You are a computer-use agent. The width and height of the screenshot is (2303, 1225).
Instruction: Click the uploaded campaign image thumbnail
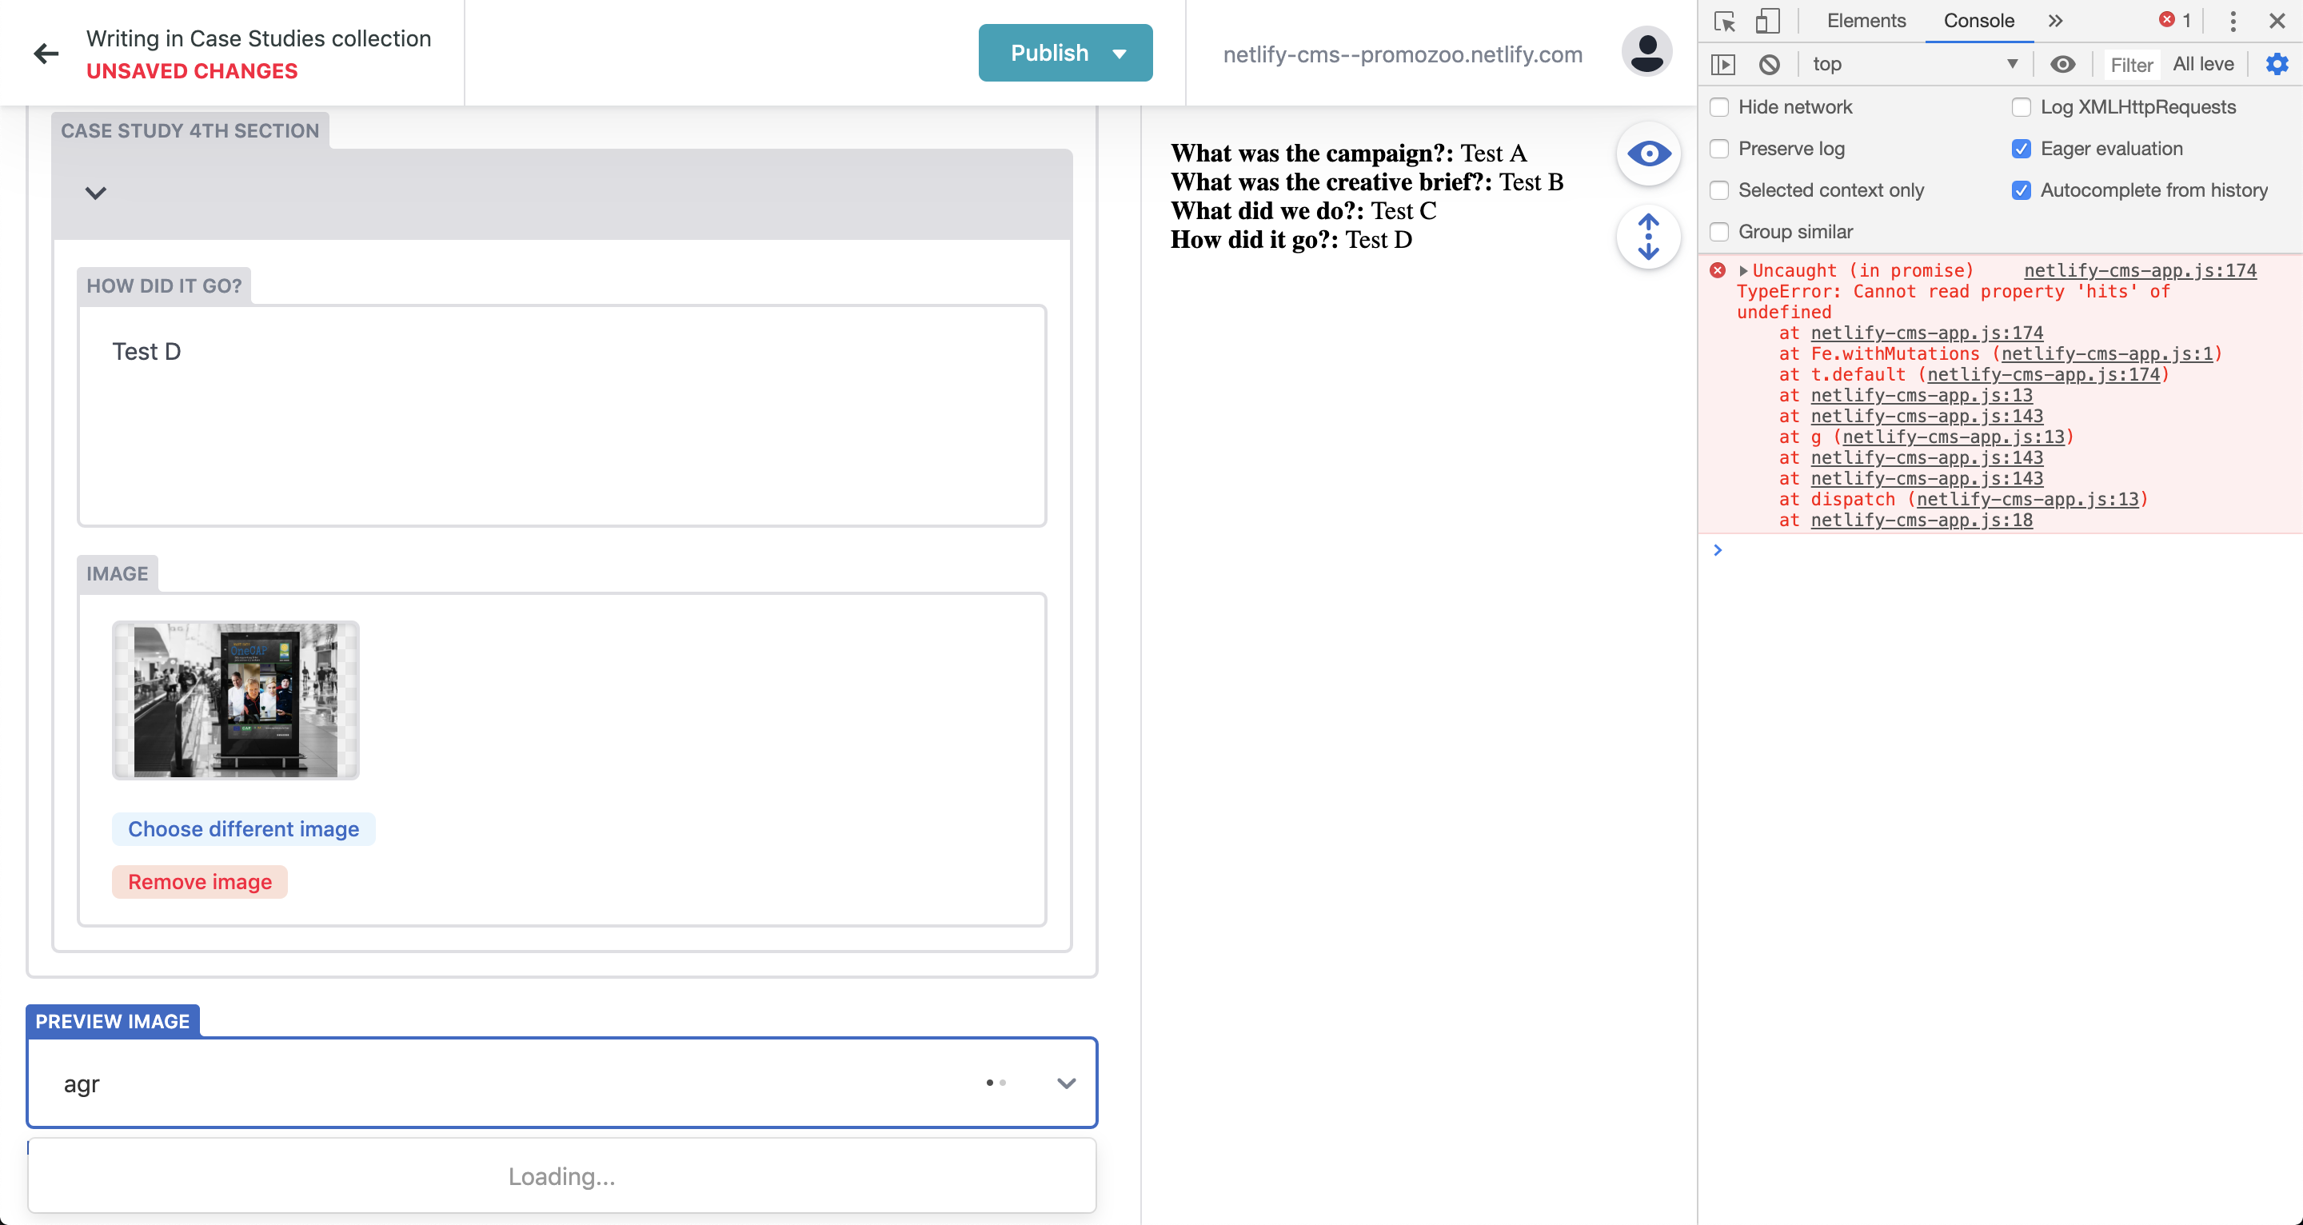point(235,699)
